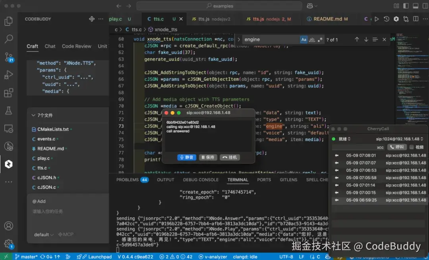Image resolution: width=429 pixels, height=260 pixels.
Task: Enable the 视频 checkbox in CherryCall
Action: click(x=412, y=147)
